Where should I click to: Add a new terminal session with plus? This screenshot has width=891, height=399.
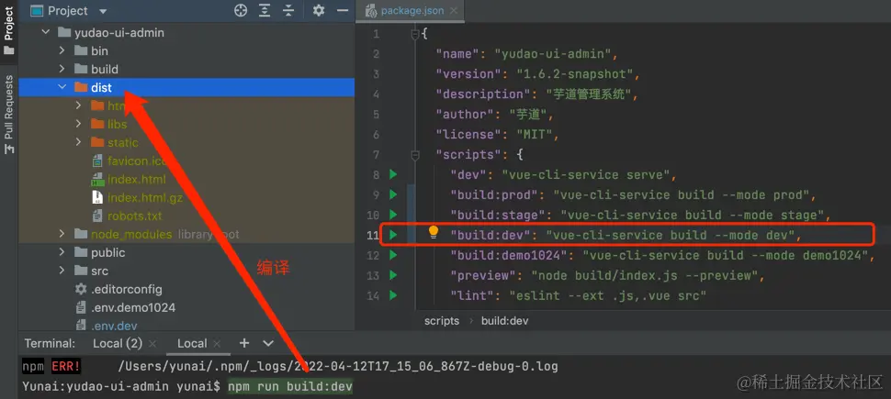click(244, 343)
